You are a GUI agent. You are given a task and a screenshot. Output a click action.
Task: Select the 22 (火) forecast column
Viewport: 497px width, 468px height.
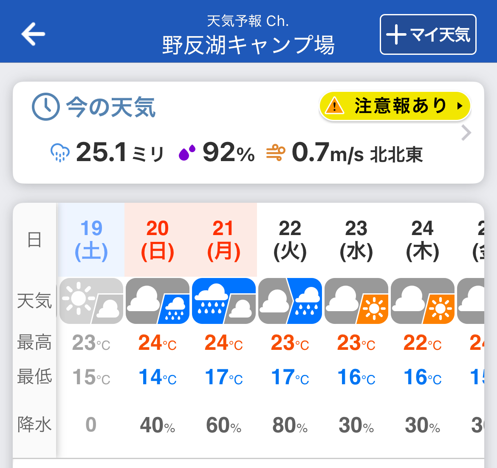pos(290,239)
